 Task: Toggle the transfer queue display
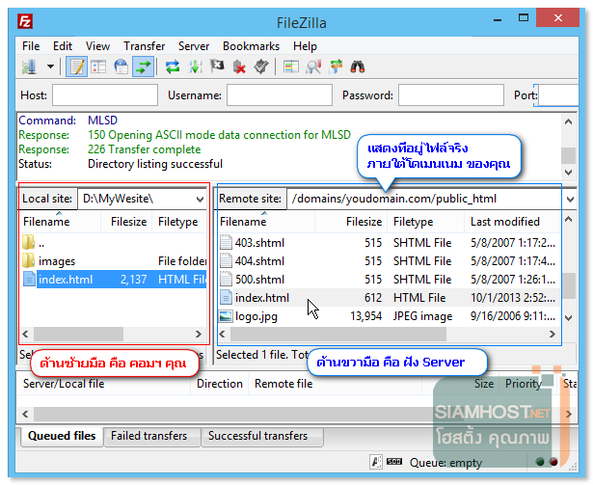[x=143, y=67]
